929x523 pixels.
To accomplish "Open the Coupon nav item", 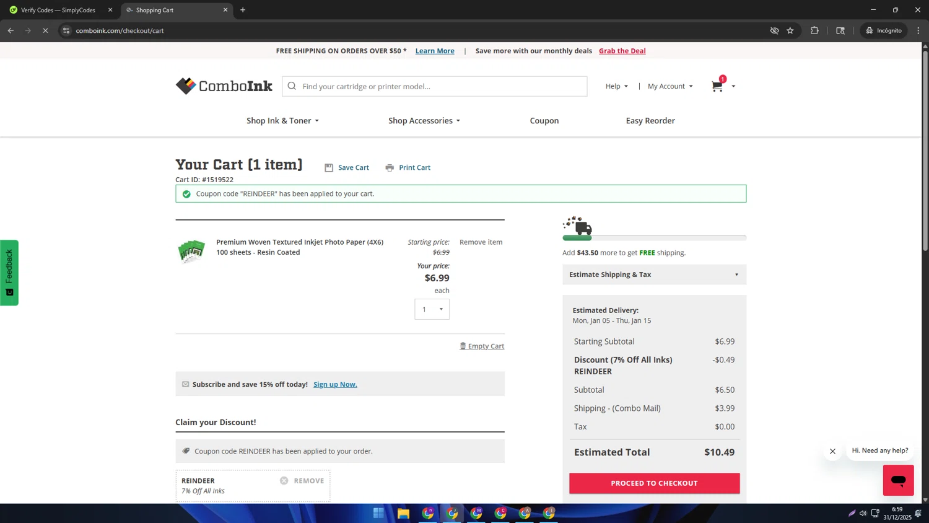I will pos(544,121).
